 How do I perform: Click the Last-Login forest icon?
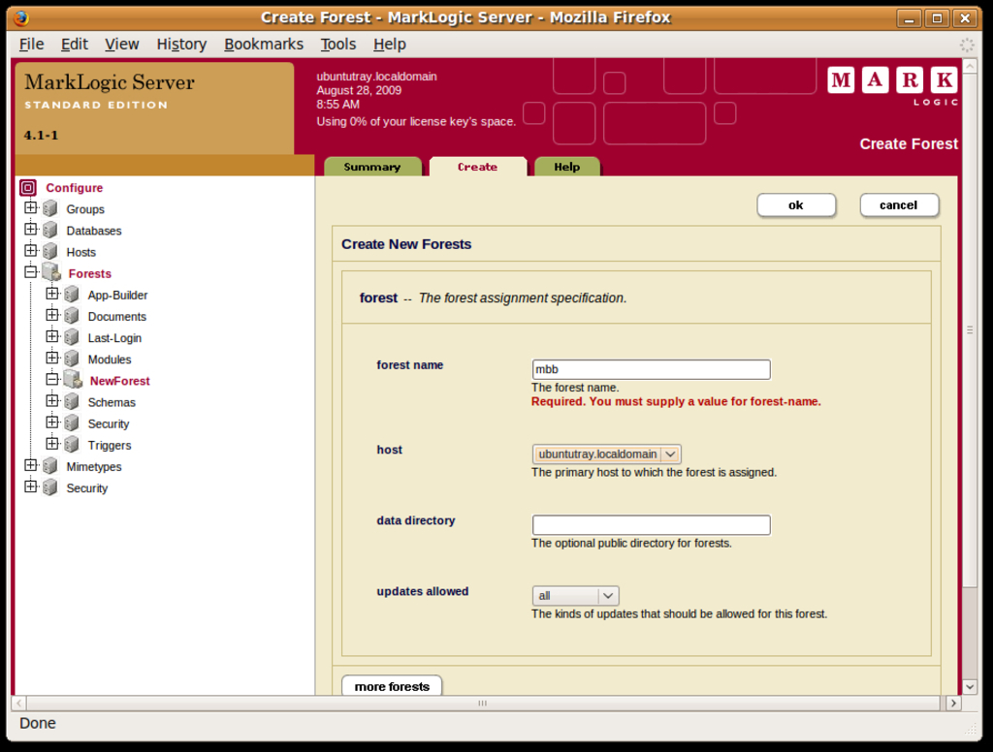(72, 338)
